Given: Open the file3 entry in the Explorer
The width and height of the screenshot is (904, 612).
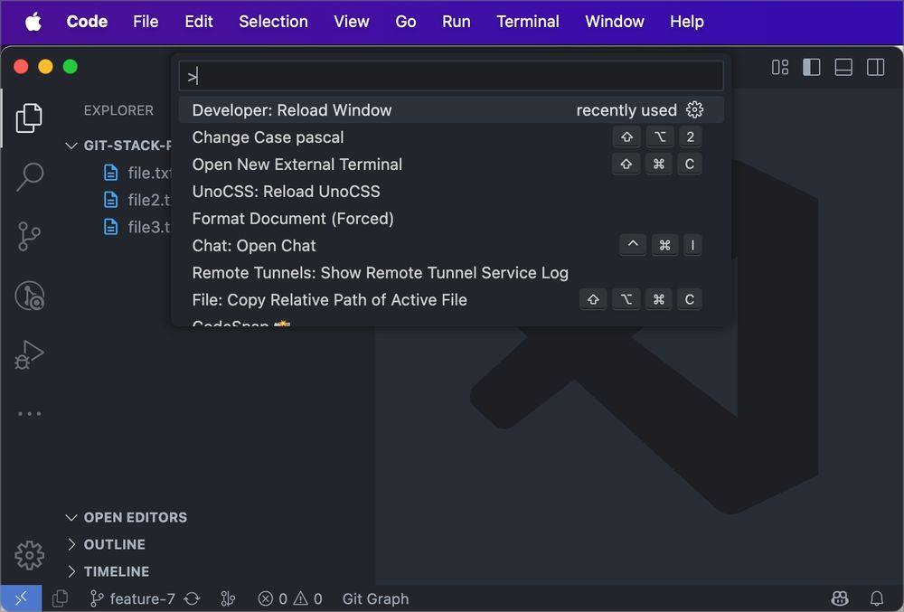Looking at the screenshot, I should pos(137,227).
